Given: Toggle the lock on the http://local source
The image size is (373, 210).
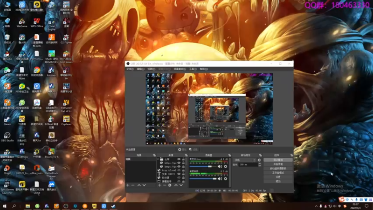Looking at the screenshot, I should tap(183, 170).
